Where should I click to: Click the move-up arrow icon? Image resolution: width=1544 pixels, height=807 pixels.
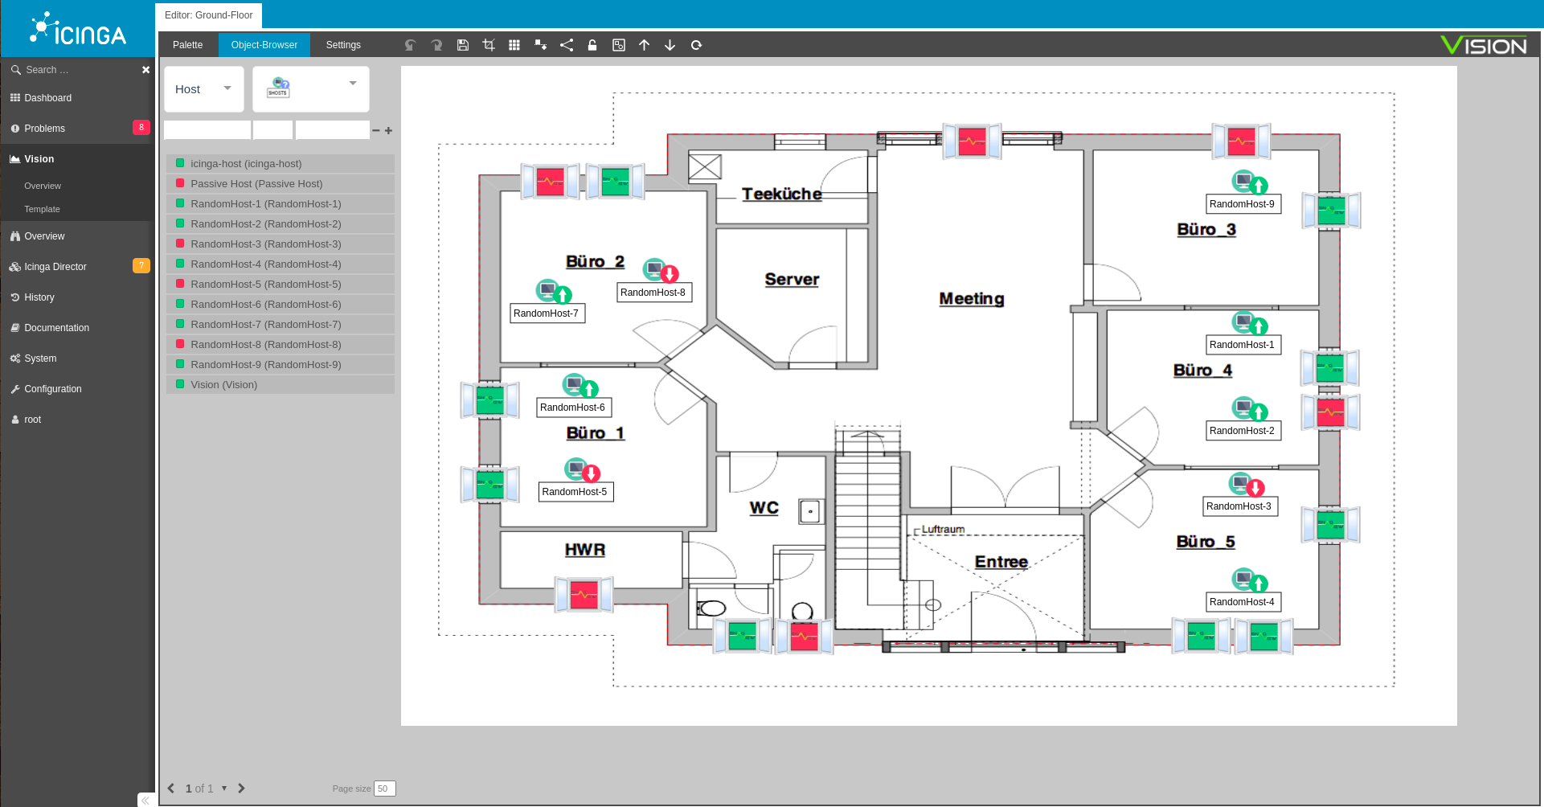[x=644, y=45]
